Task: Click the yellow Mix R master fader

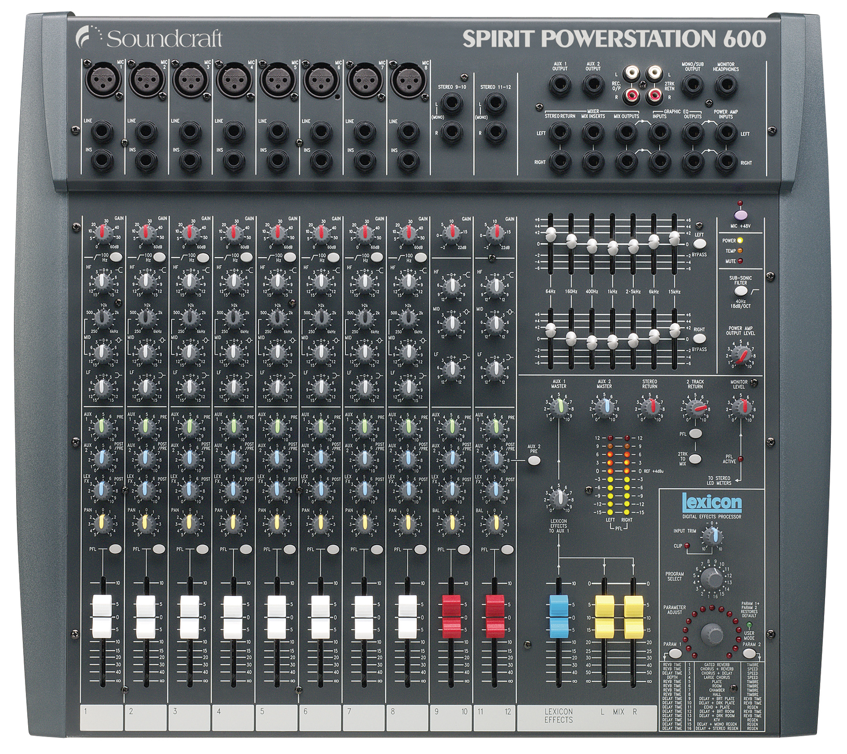Action: click(x=634, y=616)
